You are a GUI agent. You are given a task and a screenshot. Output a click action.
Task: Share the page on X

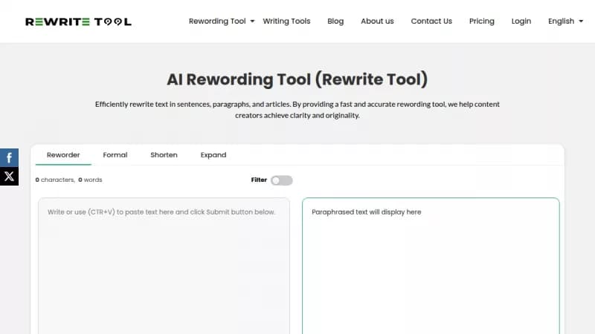tap(9, 176)
